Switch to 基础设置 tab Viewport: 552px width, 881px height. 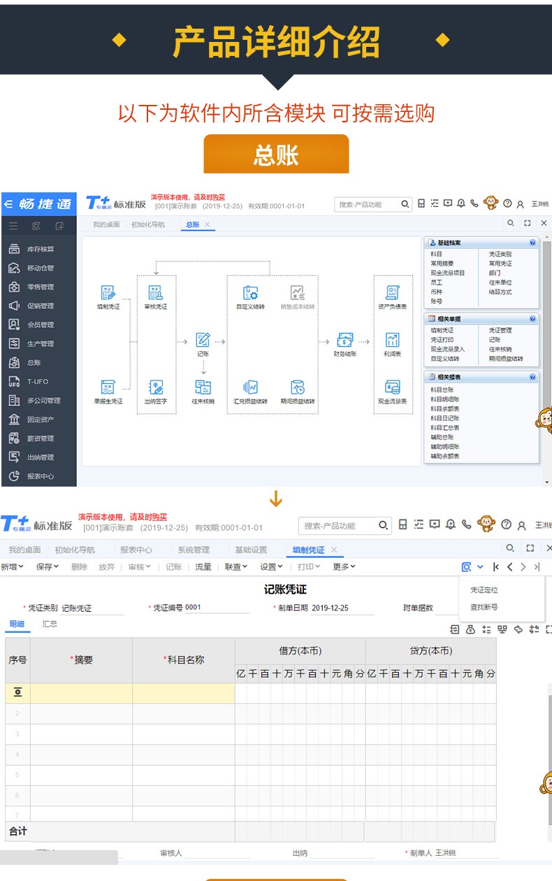251,550
